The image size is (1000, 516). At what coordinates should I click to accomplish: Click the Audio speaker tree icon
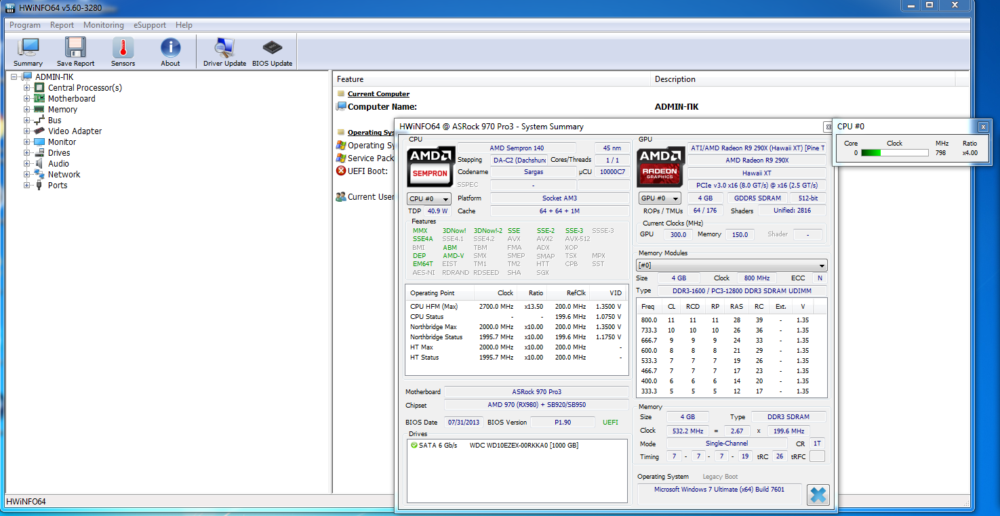point(39,163)
